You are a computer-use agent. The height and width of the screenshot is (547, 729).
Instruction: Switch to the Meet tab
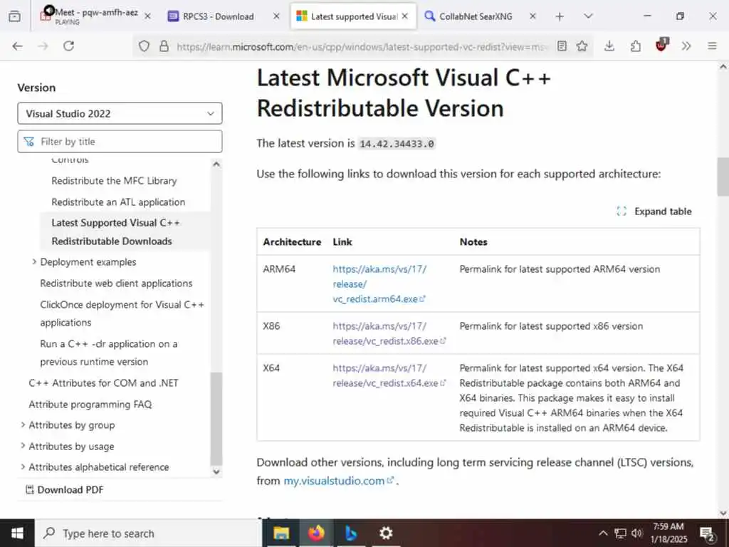point(96,16)
